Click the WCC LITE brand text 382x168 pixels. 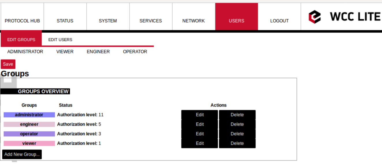point(355,17)
